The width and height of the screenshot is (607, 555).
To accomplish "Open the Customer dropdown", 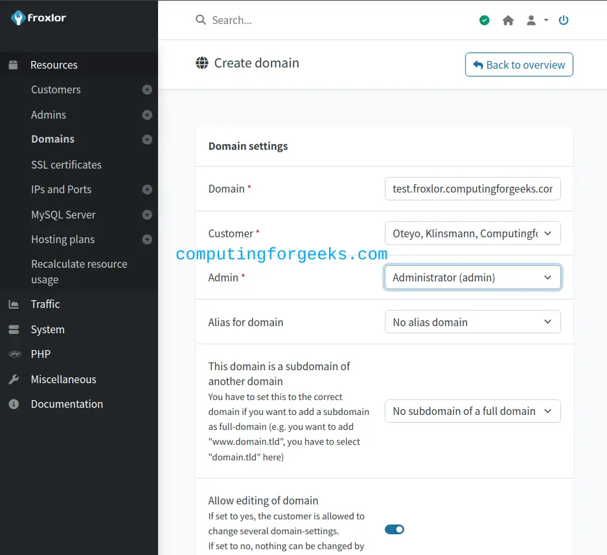I will click(473, 233).
